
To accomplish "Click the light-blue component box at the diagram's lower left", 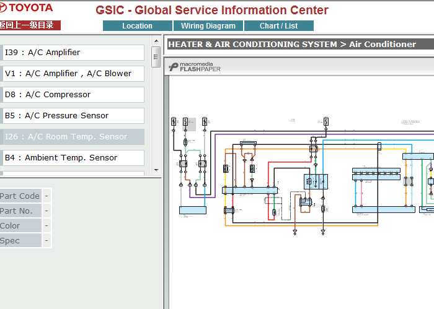I will tap(193, 210).
